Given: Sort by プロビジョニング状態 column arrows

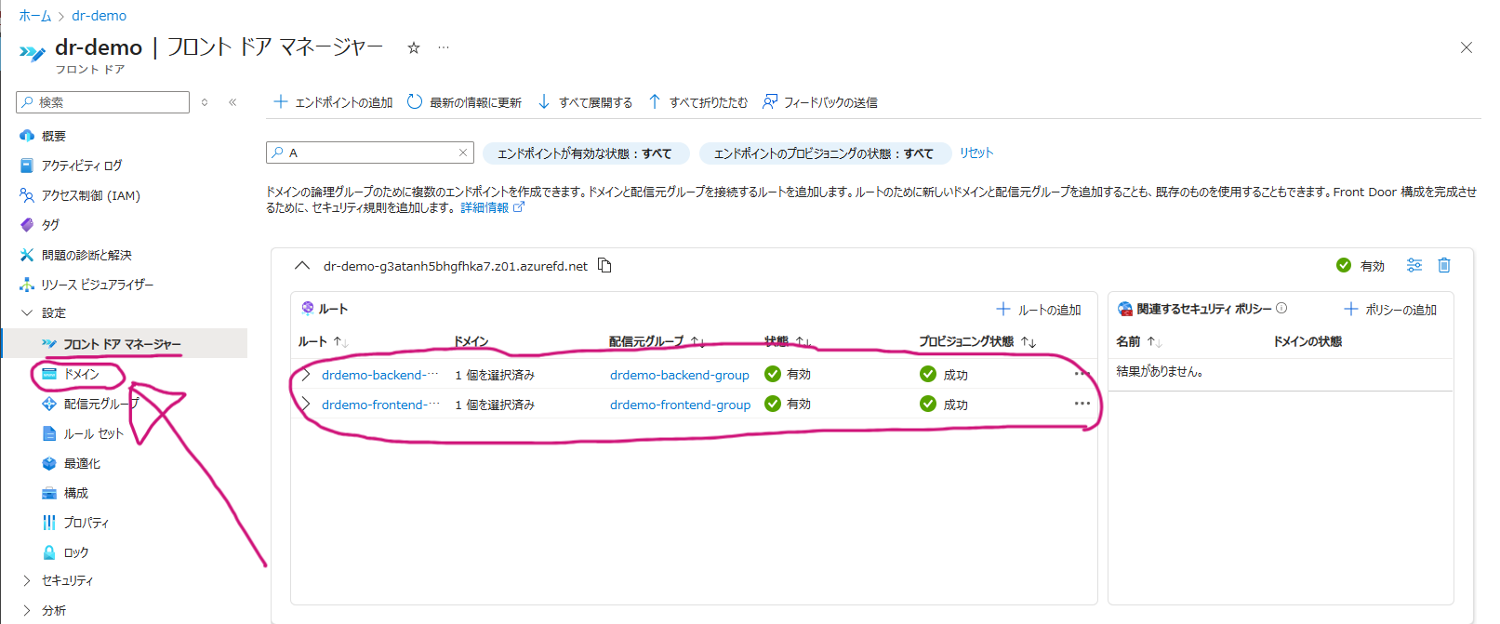Looking at the screenshot, I should pos(1029,342).
